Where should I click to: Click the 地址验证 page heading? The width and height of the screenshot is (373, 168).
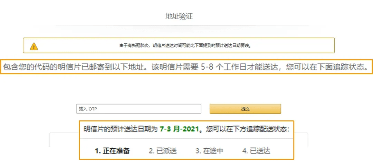click(179, 16)
